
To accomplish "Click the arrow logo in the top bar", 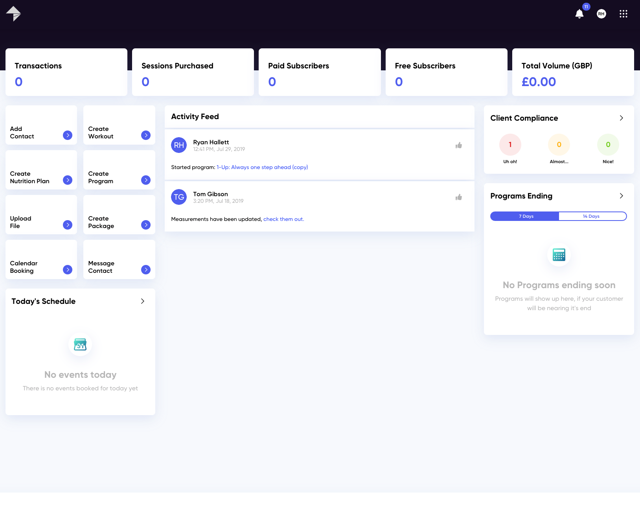I will (14, 13).
